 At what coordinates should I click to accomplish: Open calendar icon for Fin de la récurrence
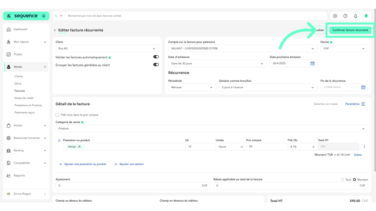tap(363, 87)
